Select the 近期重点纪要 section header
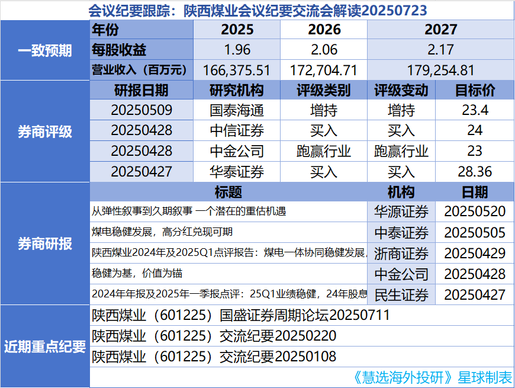The image size is (515, 388). click(x=45, y=347)
